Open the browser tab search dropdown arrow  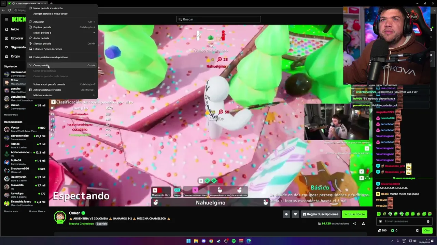[3, 3]
